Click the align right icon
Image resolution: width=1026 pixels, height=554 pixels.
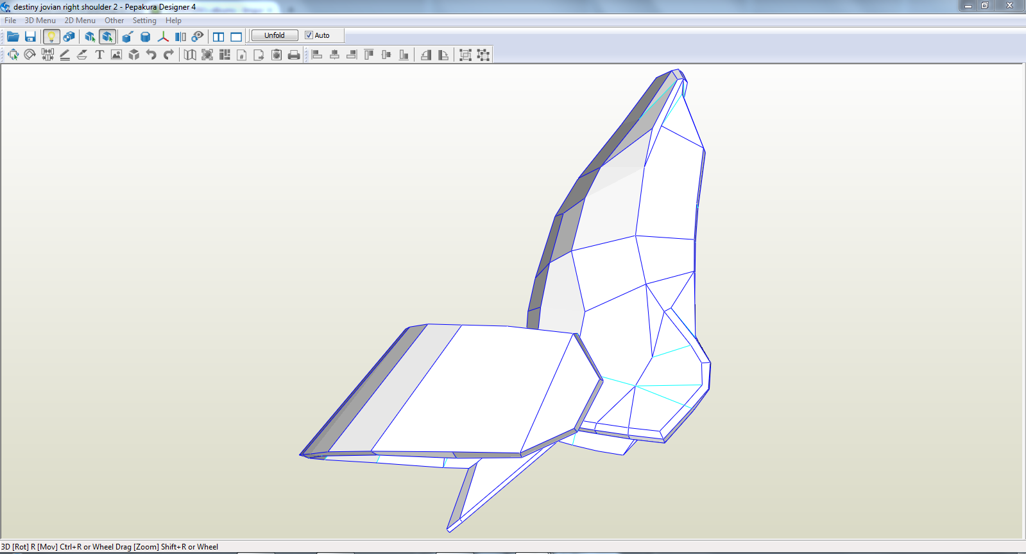tap(352, 55)
